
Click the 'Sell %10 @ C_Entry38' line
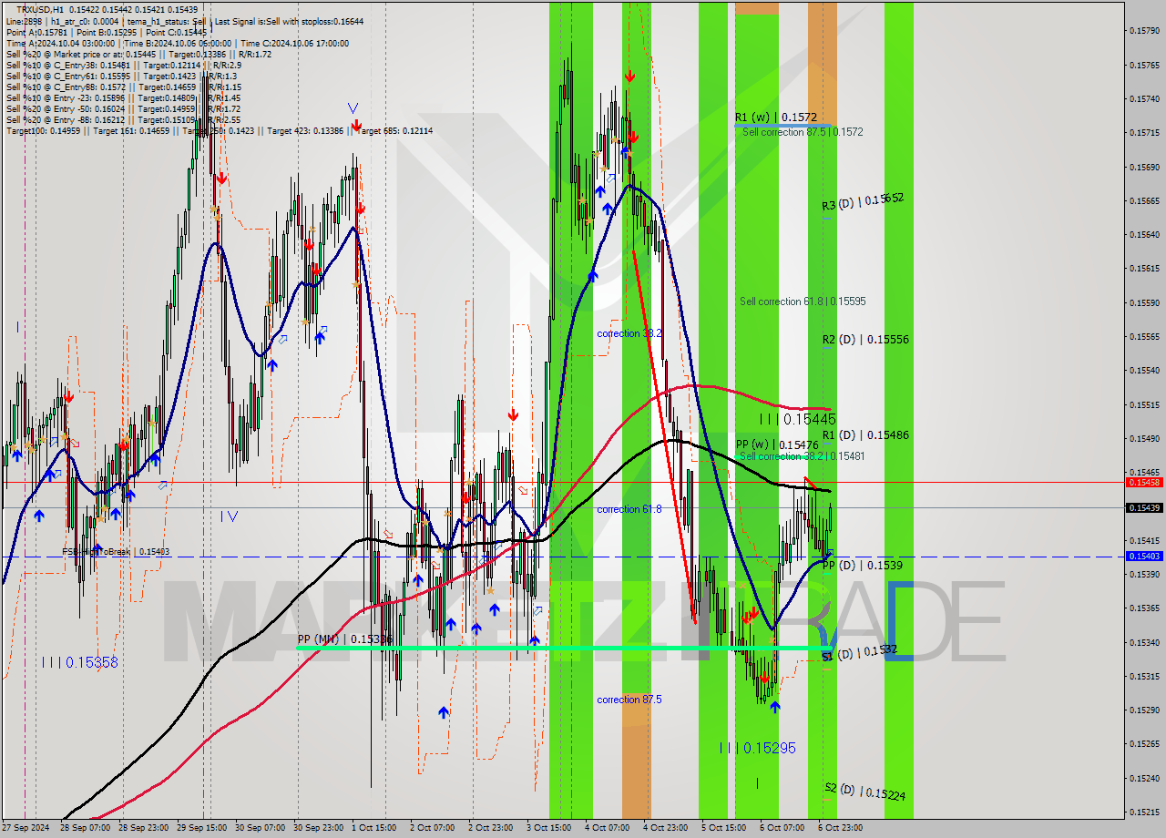point(124,65)
